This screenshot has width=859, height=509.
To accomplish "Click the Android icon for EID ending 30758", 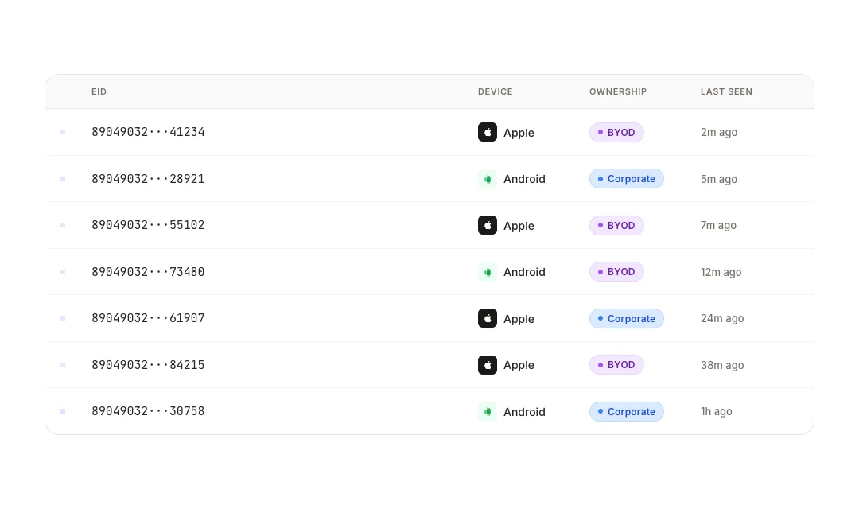I will pyautogui.click(x=487, y=411).
